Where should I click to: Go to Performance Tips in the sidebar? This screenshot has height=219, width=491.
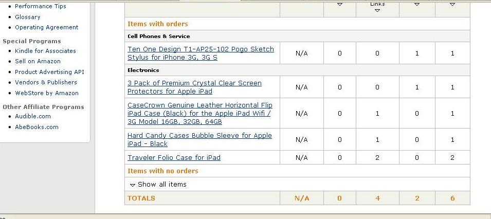41,6
